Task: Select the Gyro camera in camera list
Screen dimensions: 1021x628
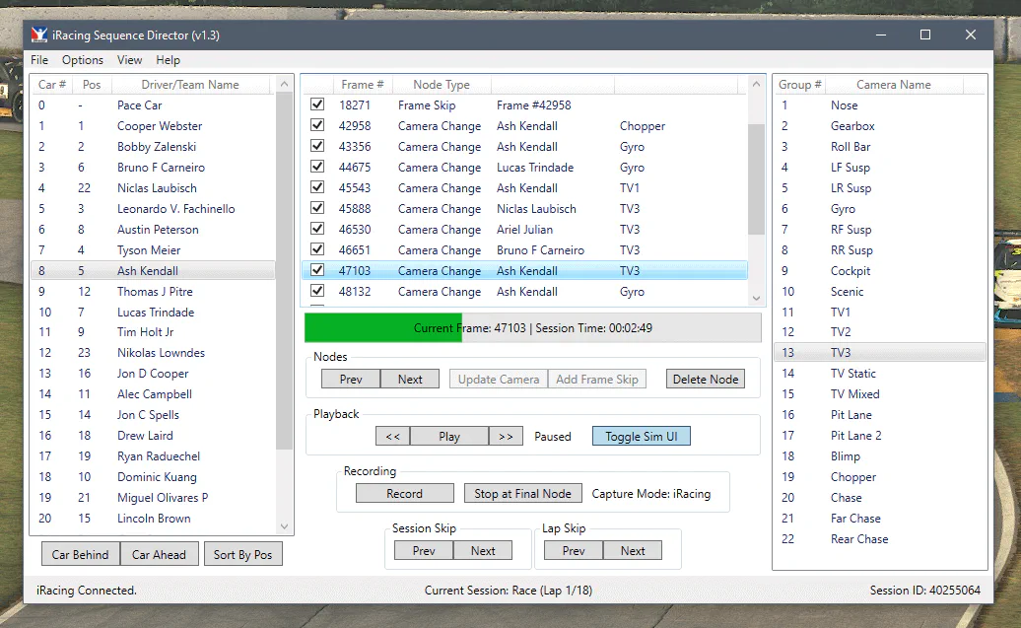Action: point(879,208)
